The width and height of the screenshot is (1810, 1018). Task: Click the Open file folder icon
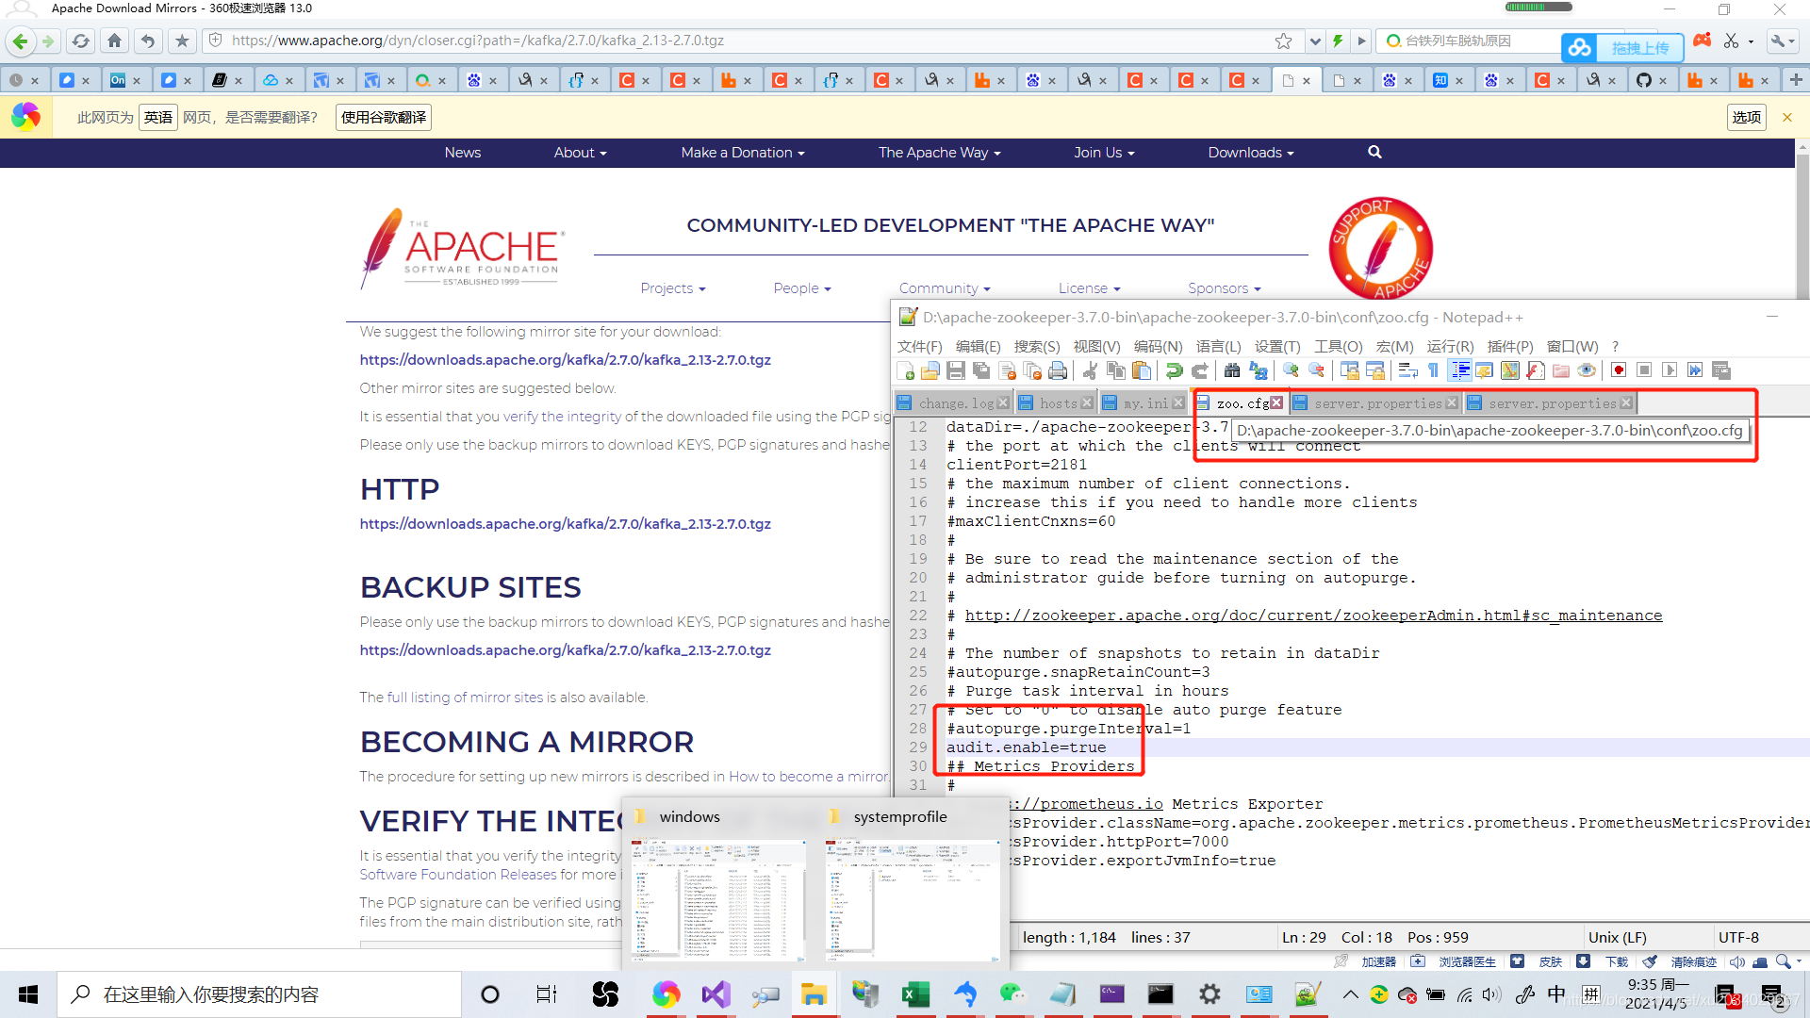(930, 370)
